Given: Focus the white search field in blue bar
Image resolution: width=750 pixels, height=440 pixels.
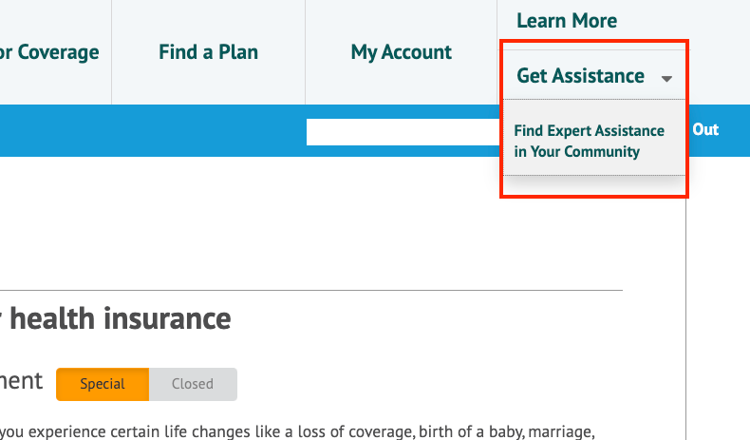Looking at the screenshot, I should tap(403, 132).
